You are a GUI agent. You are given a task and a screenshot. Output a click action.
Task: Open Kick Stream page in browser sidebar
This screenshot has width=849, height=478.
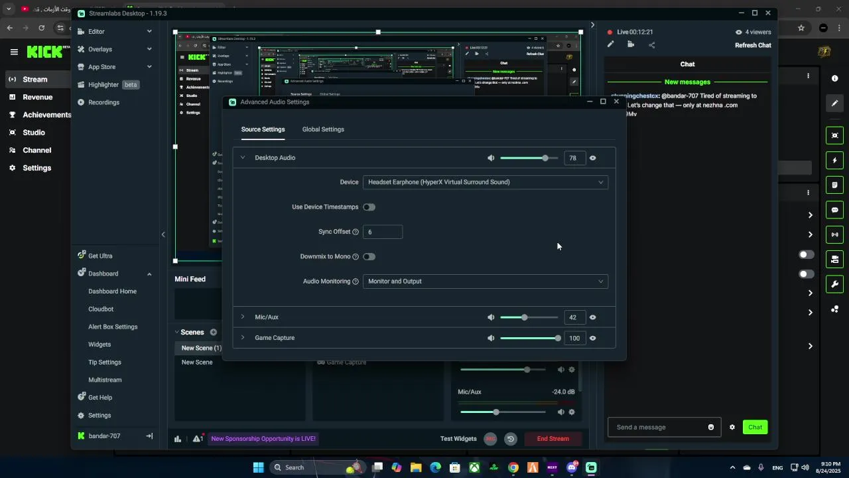[35, 80]
